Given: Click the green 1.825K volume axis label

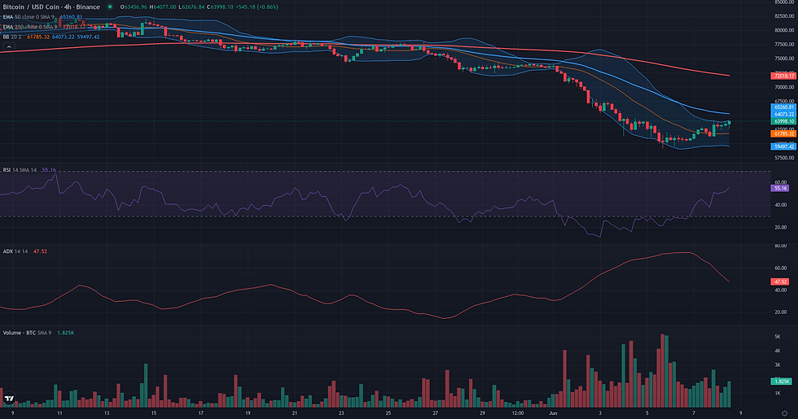Looking at the screenshot, I should (781, 382).
